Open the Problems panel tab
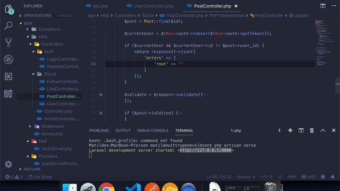Image resolution: width=340 pixels, height=191 pixels. [99, 131]
